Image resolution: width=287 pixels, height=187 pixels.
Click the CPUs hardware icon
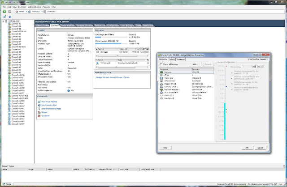tap(161, 75)
